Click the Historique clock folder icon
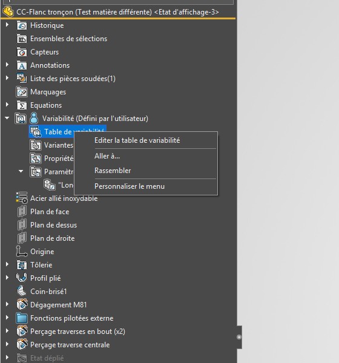This screenshot has height=363, width=339. pos(22,25)
